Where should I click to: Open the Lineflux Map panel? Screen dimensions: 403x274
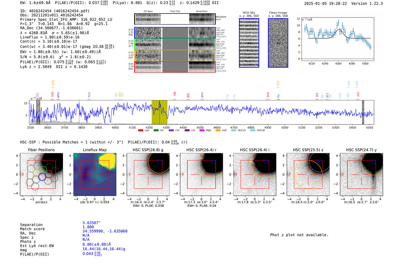click(x=95, y=175)
